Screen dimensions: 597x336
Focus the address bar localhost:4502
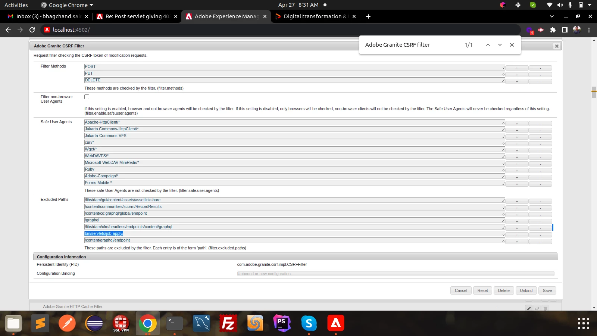coord(280,30)
